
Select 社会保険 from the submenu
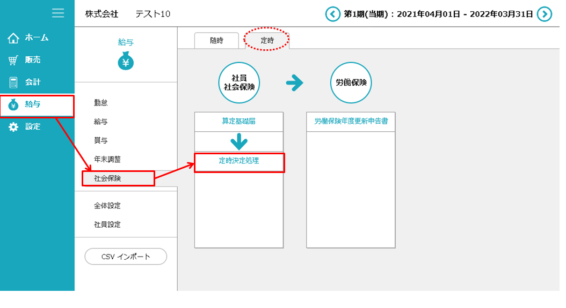[x=107, y=178]
